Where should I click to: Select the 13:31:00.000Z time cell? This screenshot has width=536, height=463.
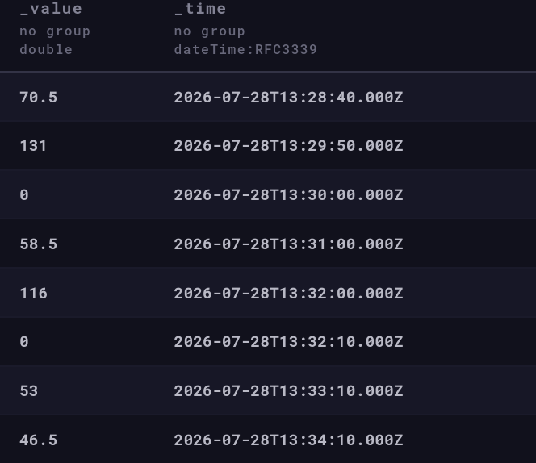(x=288, y=244)
